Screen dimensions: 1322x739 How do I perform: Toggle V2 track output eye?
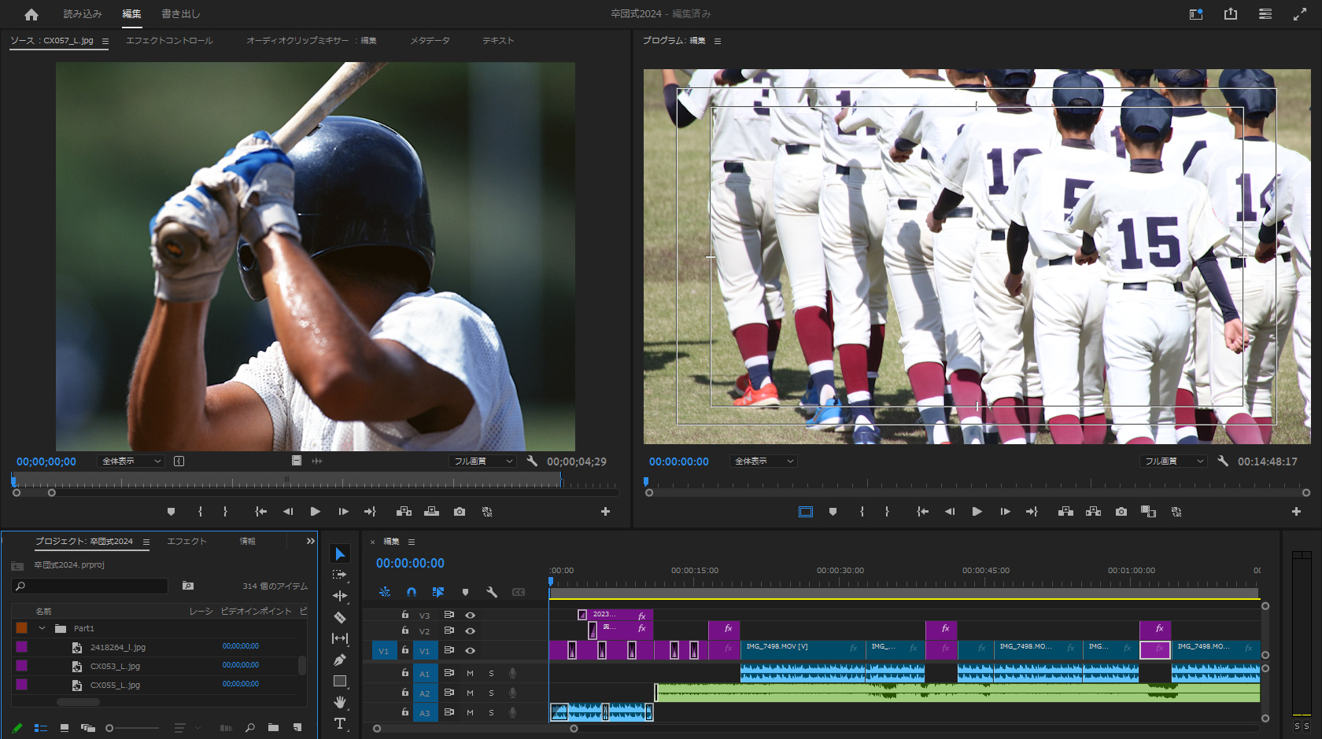click(470, 631)
